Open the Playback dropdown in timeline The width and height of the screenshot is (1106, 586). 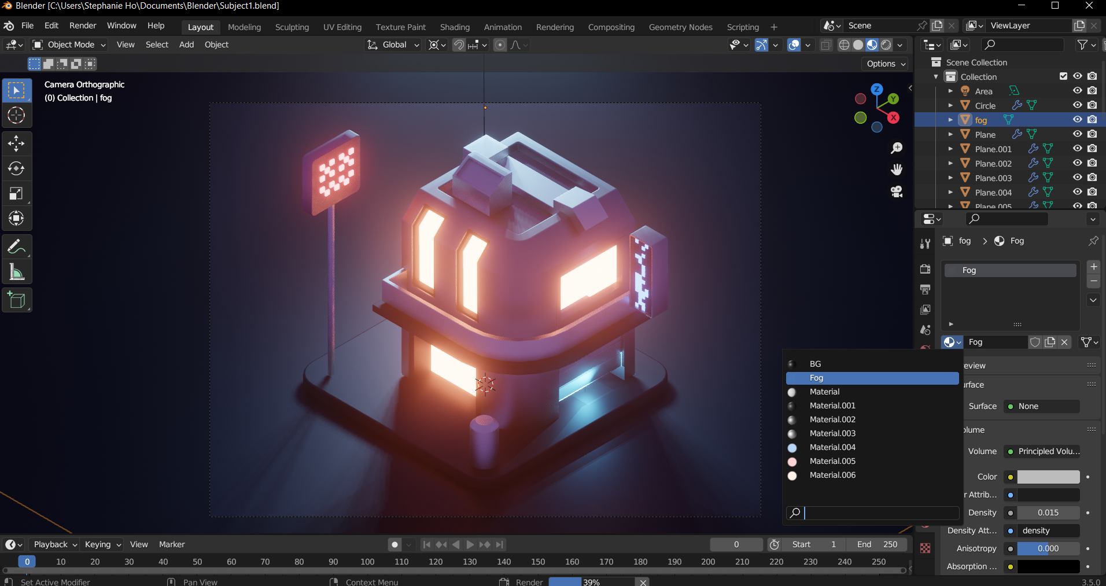[x=55, y=544]
